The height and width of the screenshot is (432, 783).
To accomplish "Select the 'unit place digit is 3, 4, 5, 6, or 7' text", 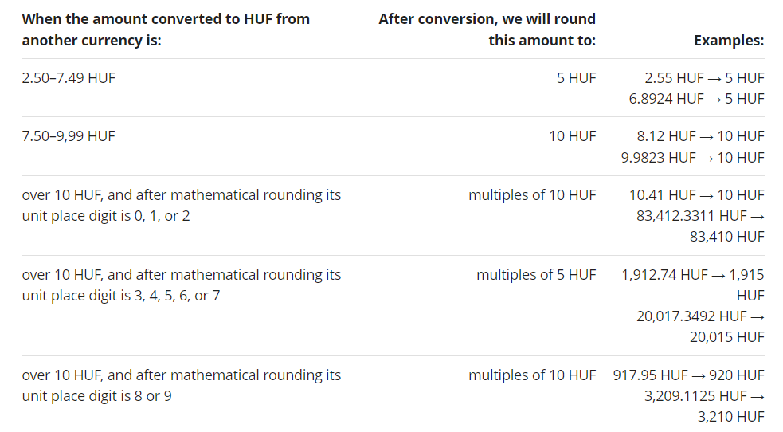I will (x=121, y=296).
